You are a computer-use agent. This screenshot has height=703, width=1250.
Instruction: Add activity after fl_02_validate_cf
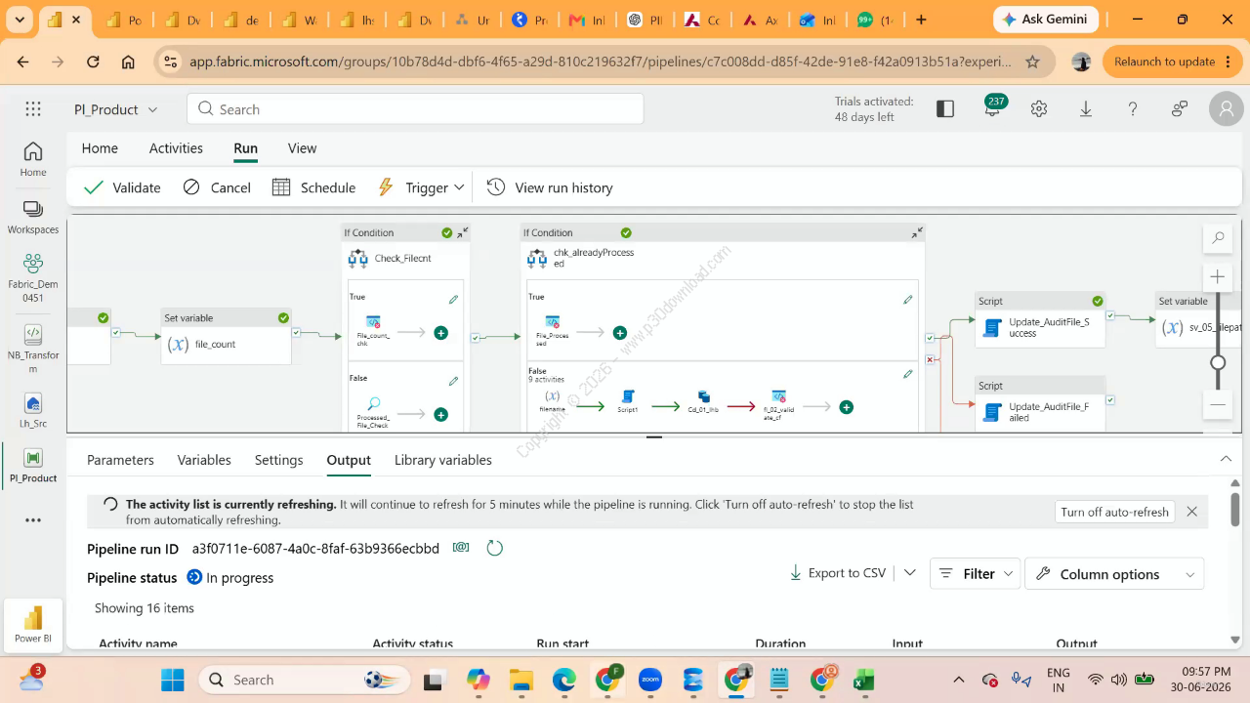coord(846,407)
